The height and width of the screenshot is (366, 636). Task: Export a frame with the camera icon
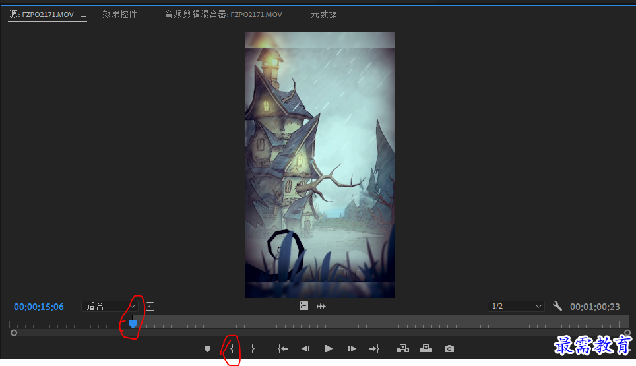[x=449, y=349]
